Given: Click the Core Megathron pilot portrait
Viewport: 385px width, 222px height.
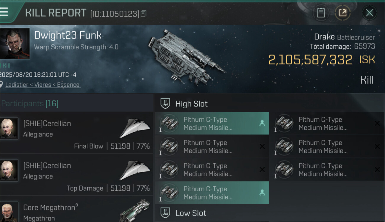Looking at the screenshot, I should click(x=9, y=212).
